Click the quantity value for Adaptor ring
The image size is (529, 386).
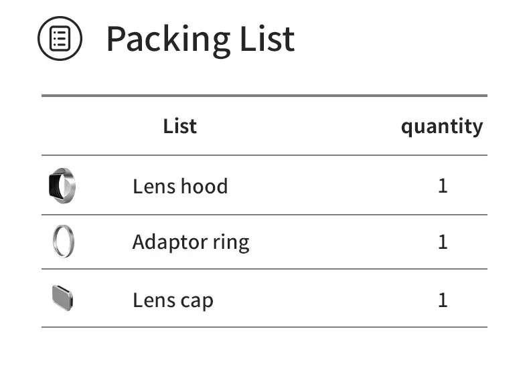(443, 242)
